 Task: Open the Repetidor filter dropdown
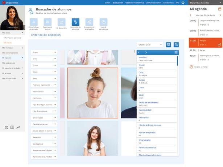[44, 137]
